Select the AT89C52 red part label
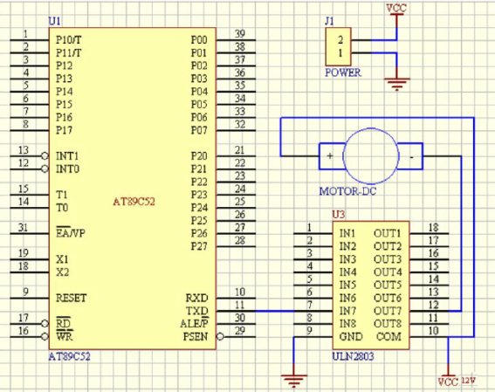 coord(134,202)
